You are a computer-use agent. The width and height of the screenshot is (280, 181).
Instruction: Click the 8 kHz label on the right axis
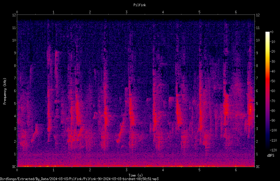click(257, 66)
